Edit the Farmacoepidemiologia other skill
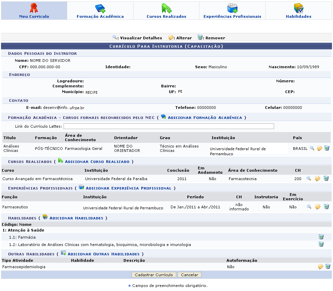Screen dimensions: 333x291 click(321, 266)
